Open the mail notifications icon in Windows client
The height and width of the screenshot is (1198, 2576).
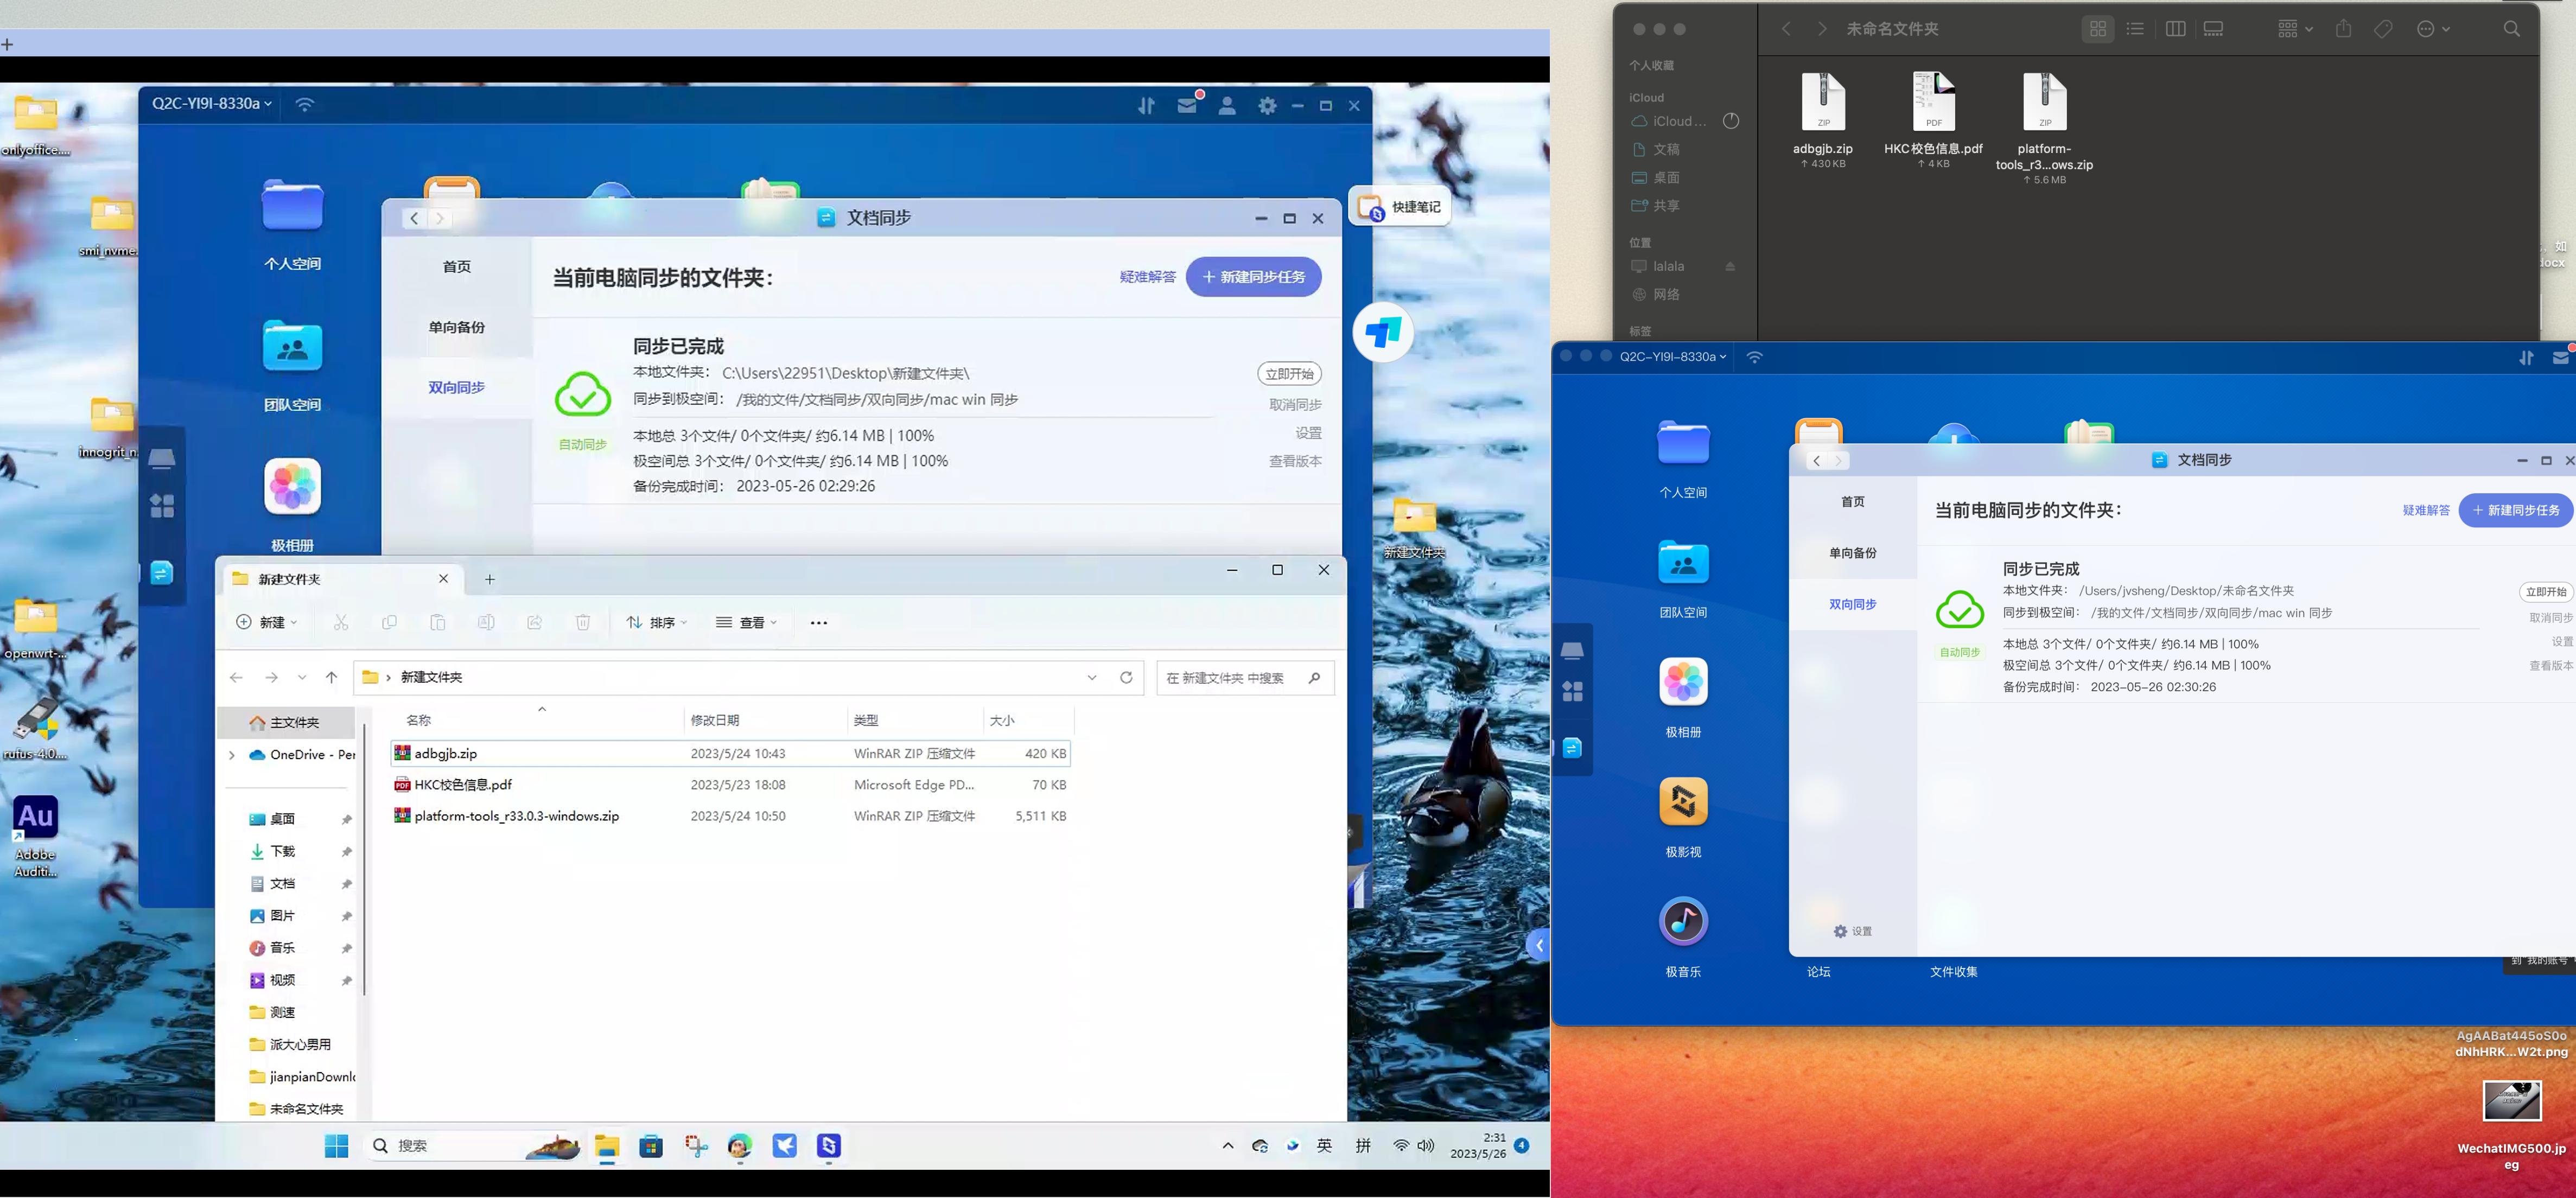coord(1187,105)
